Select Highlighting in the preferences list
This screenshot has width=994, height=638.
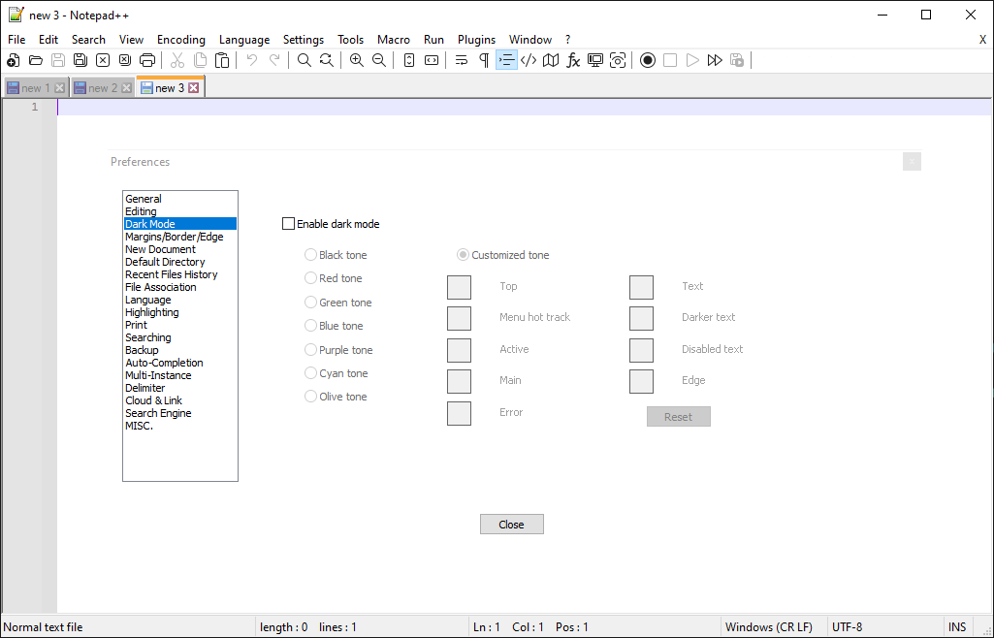151,312
